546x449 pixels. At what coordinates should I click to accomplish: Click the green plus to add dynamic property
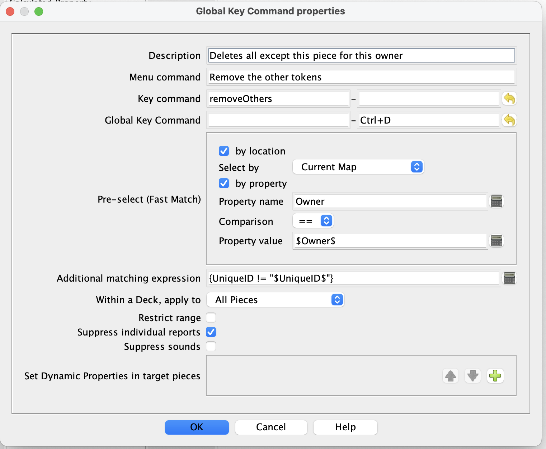click(x=495, y=376)
